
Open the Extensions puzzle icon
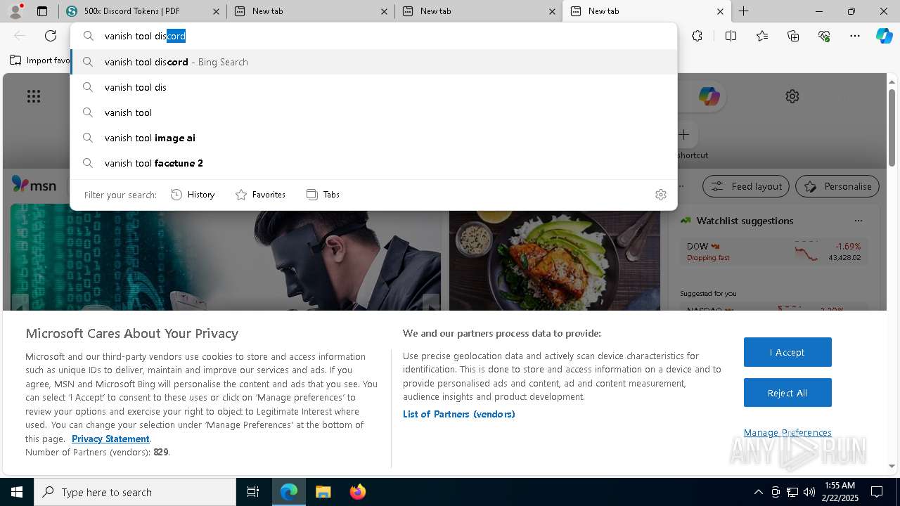click(697, 36)
